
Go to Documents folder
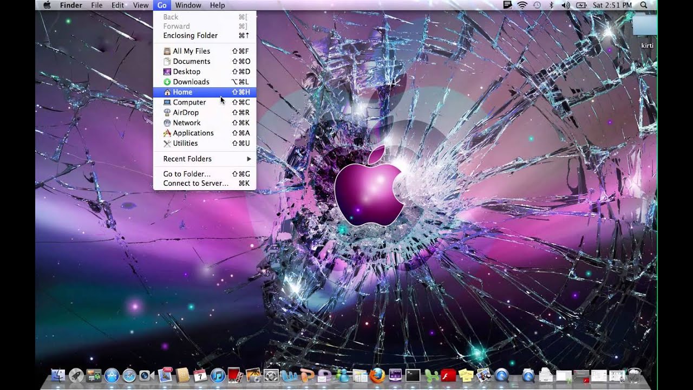[205, 61]
